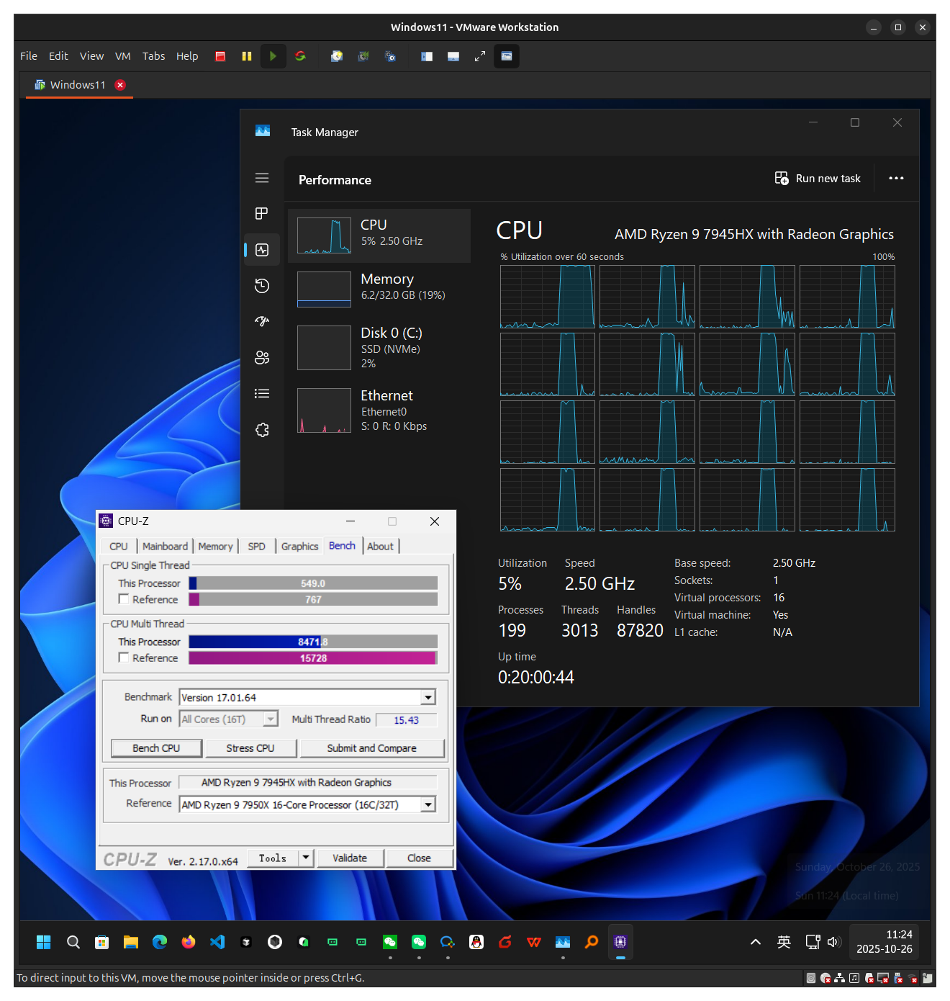Image resolution: width=950 pixels, height=1001 pixels.
Task: Open the VMware VM menu
Action: point(123,56)
